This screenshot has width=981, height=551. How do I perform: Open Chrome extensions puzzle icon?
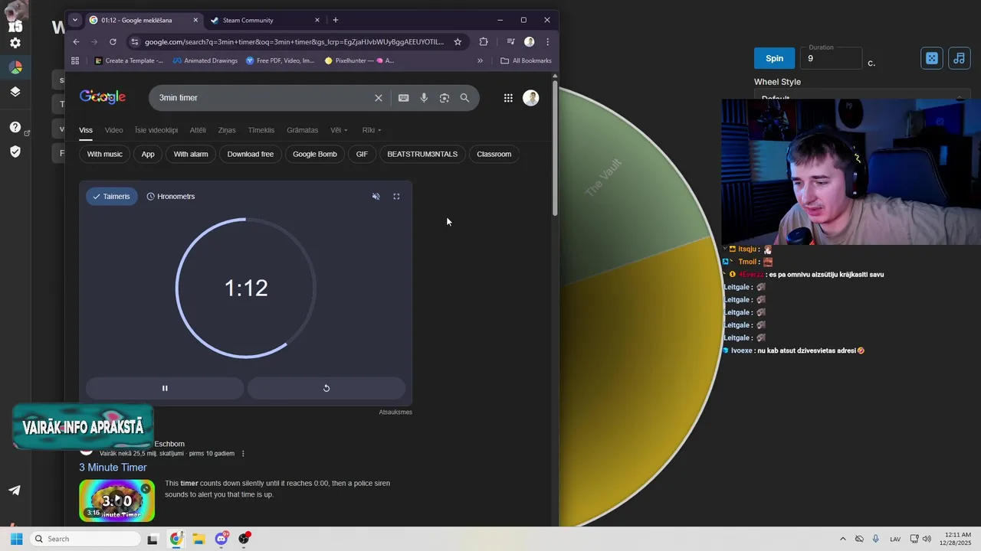484,42
